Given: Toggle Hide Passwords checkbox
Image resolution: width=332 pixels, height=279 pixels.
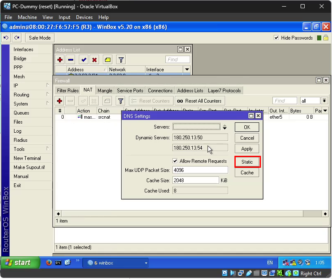Looking at the screenshot, I should (276, 38).
